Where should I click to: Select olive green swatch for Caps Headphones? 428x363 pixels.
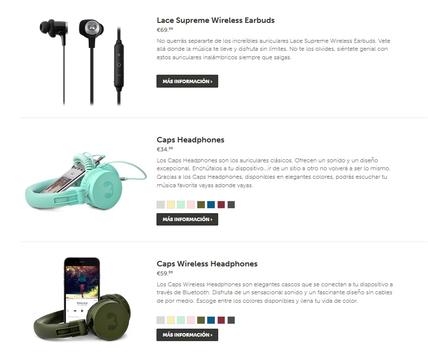(x=201, y=205)
